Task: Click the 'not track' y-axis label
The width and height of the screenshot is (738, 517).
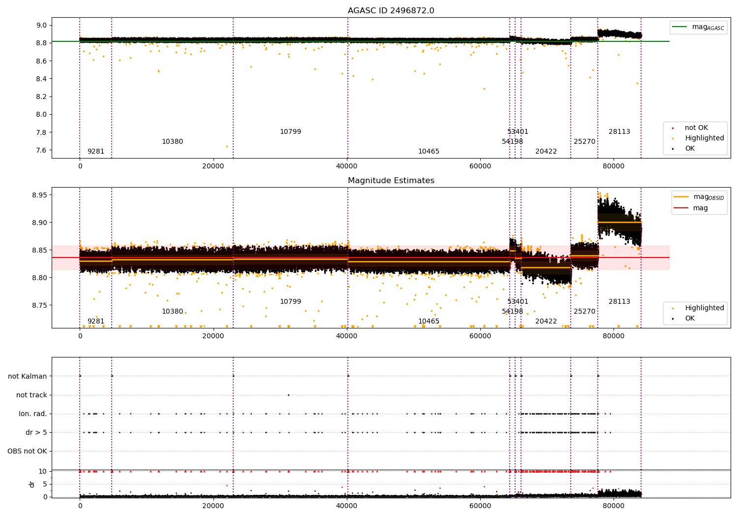Action: click(31, 395)
